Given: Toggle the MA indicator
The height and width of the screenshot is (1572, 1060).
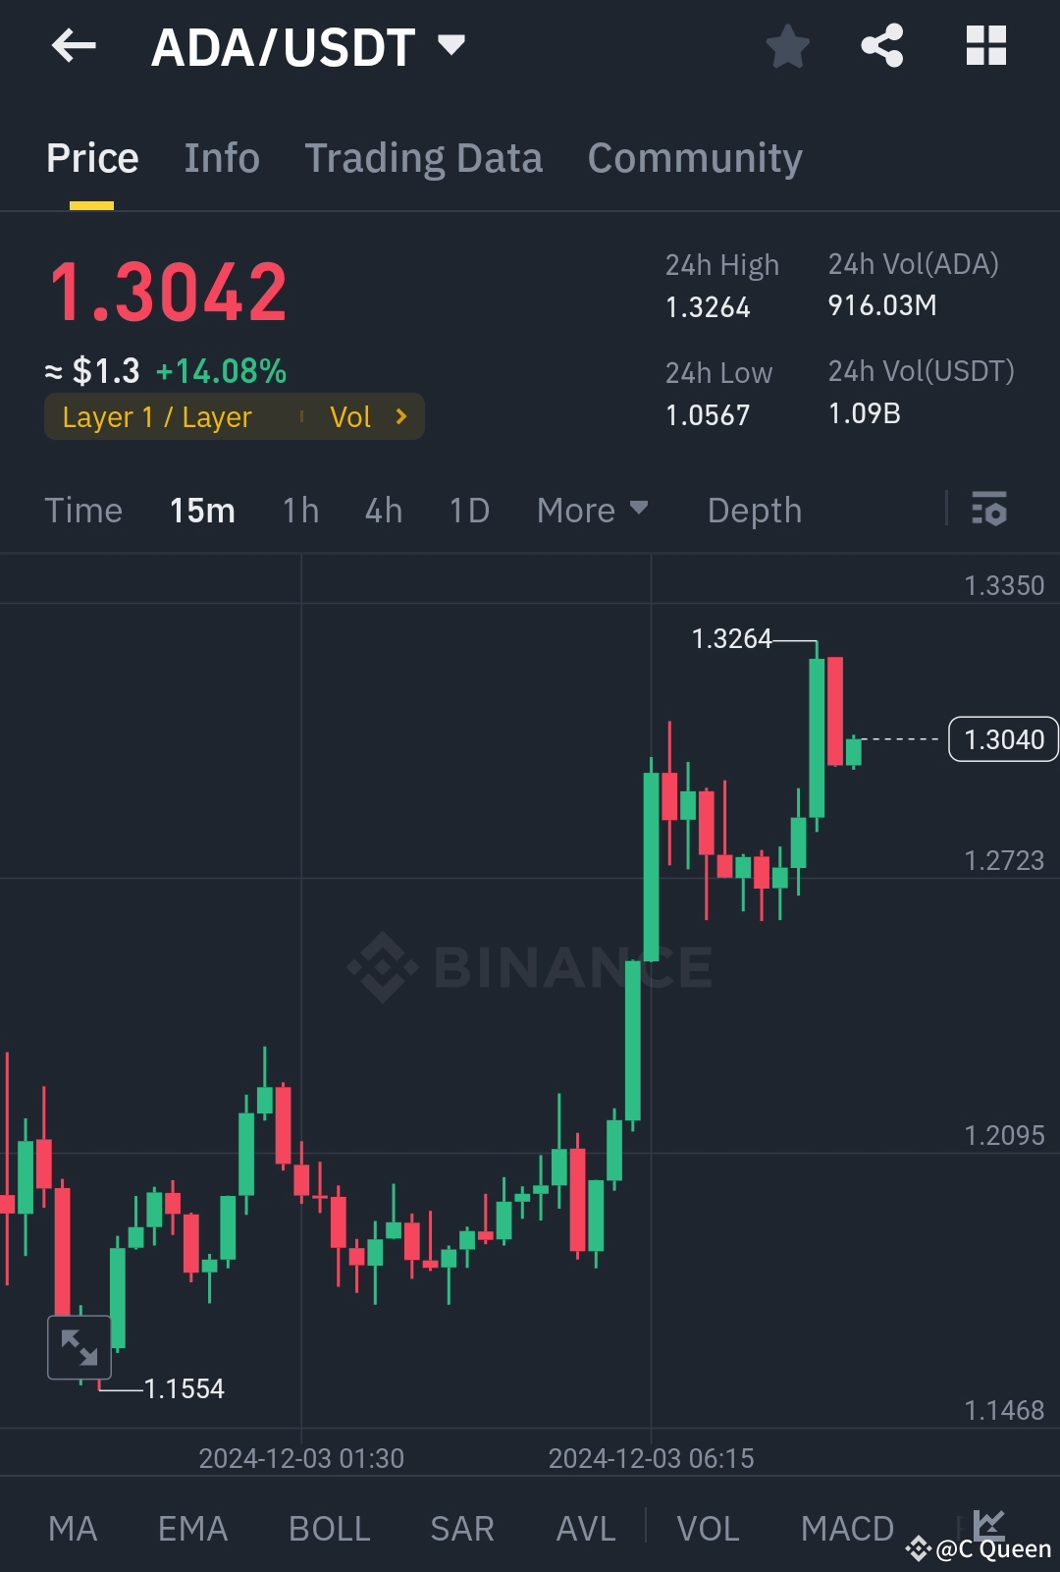Looking at the screenshot, I should pos(73,1528).
